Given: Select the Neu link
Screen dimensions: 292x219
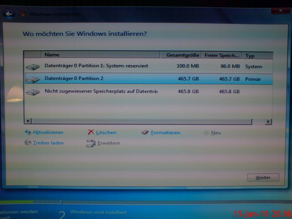Looking at the screenshot, I should (216, 133).
